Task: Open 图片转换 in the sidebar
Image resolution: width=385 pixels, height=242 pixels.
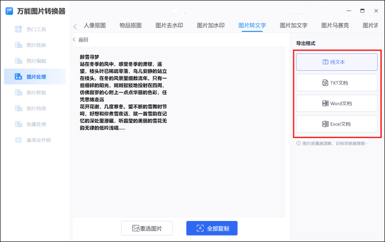Action: (35, 45)
